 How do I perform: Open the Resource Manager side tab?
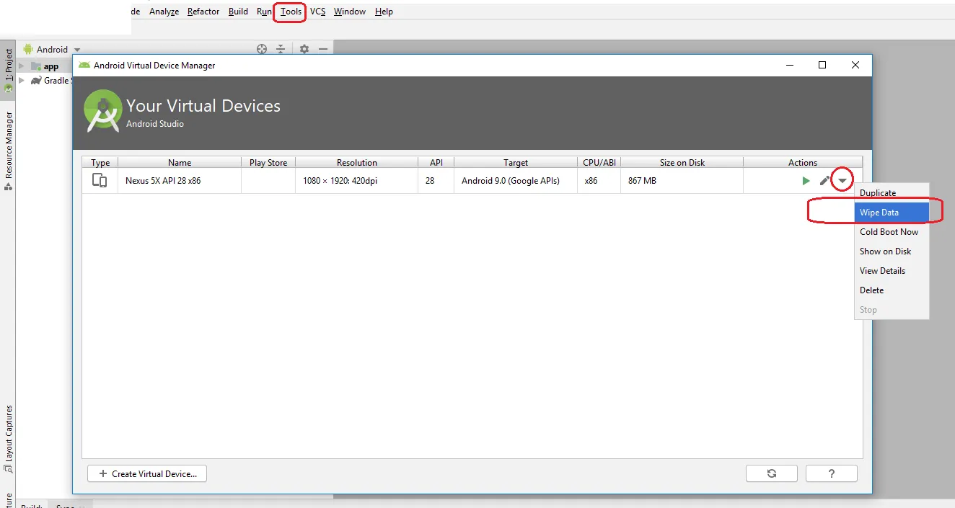[x=8, y=150]
